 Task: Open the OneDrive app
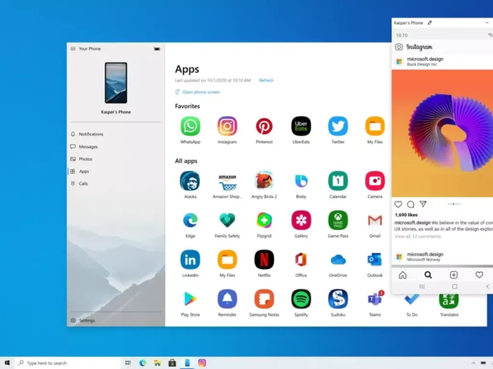(338, 260)
